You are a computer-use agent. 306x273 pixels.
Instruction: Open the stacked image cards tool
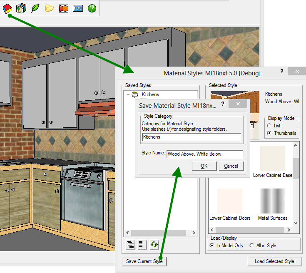click(x=21, y=8)
